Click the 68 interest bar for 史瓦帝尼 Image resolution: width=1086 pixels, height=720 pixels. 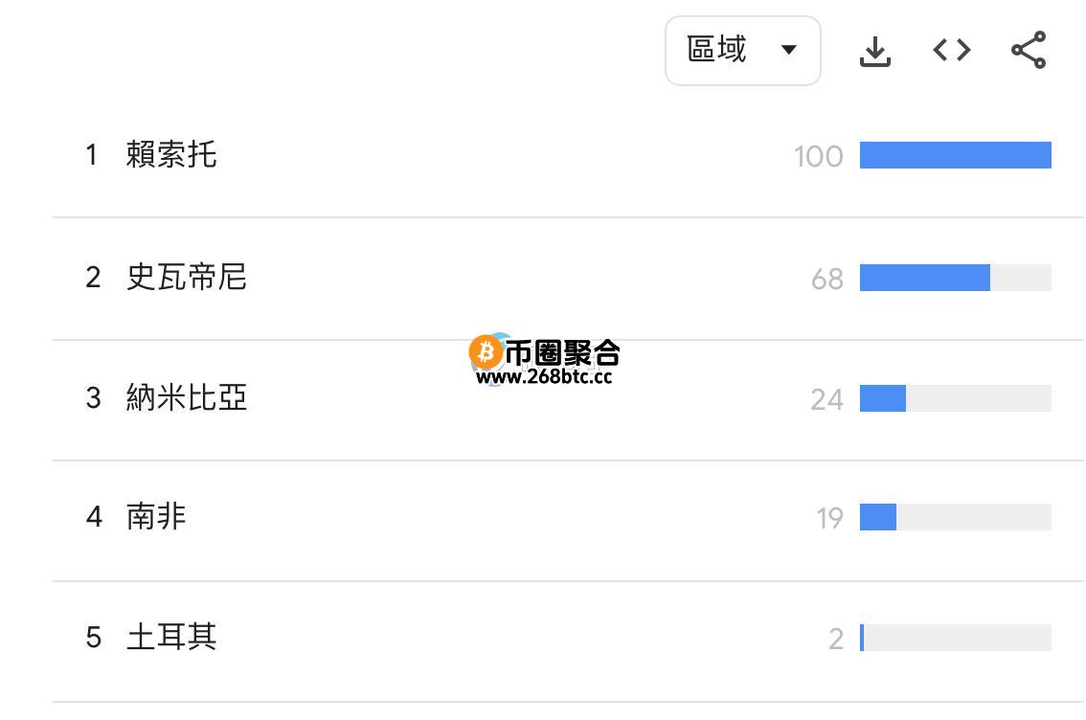(x=955, y=278)
